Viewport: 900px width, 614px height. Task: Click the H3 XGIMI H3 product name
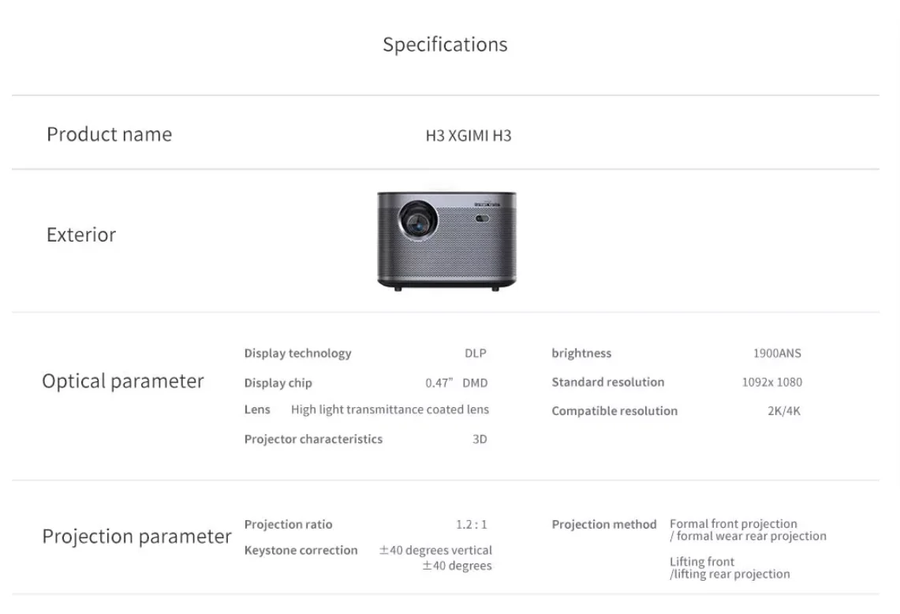click(x=469, y=136)
